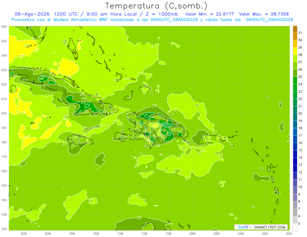The image size is (307, 237).
Task: Pick the yellow legend swatch between 28 and 29
Action: (x=295, y=51)
